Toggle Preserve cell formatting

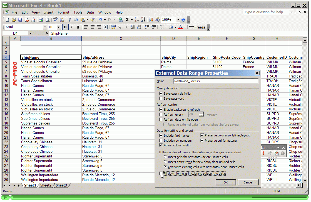click(202, 140)
